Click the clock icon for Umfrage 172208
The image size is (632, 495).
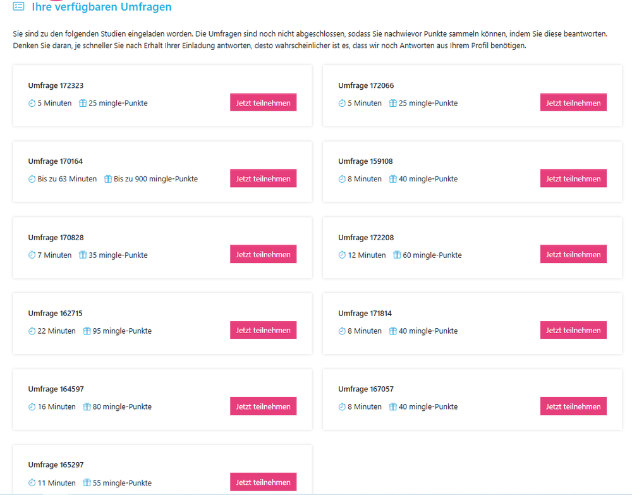point(342,255)
